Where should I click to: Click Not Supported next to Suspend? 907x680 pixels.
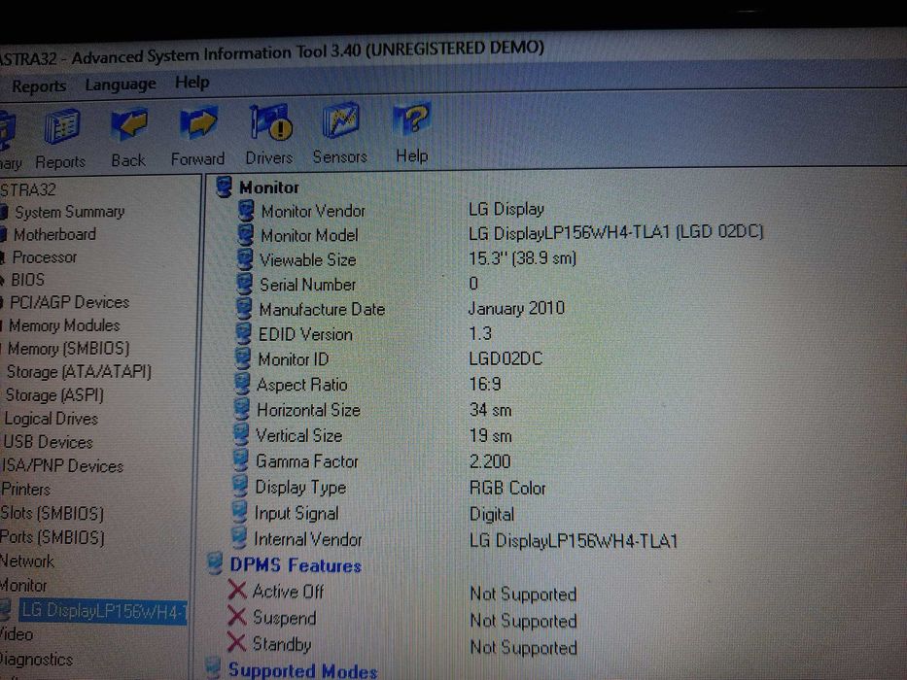click(523, 621)
